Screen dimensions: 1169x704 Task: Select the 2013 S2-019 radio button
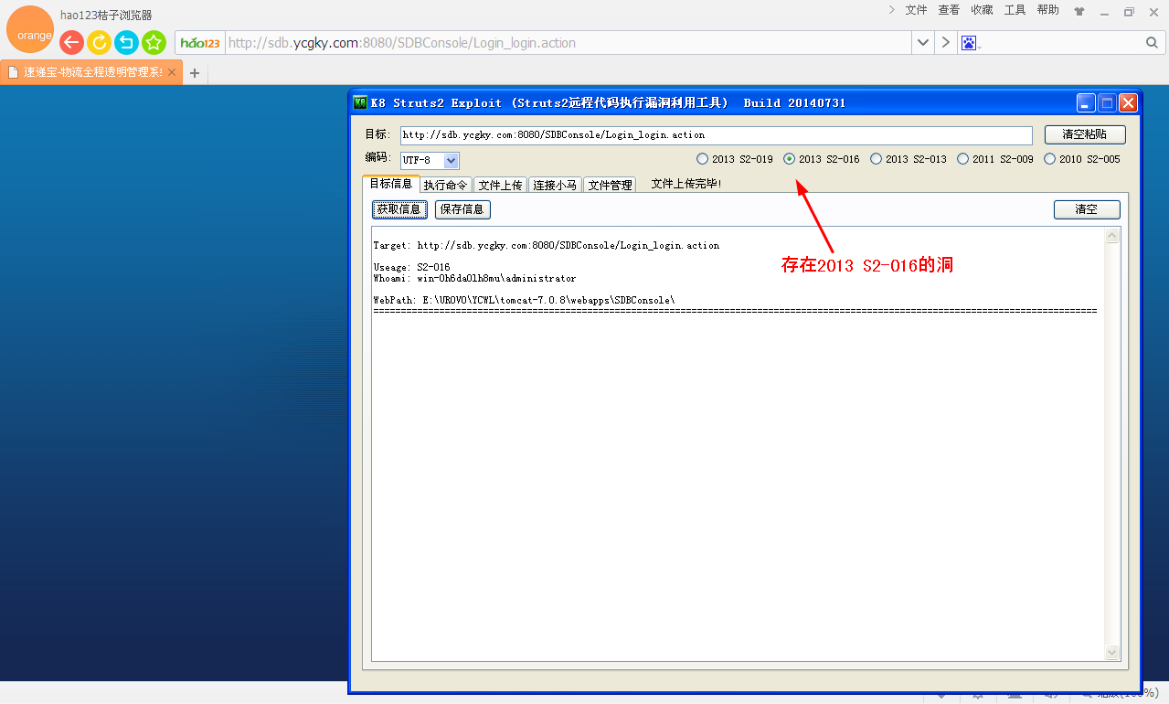[x=702, y=159]
